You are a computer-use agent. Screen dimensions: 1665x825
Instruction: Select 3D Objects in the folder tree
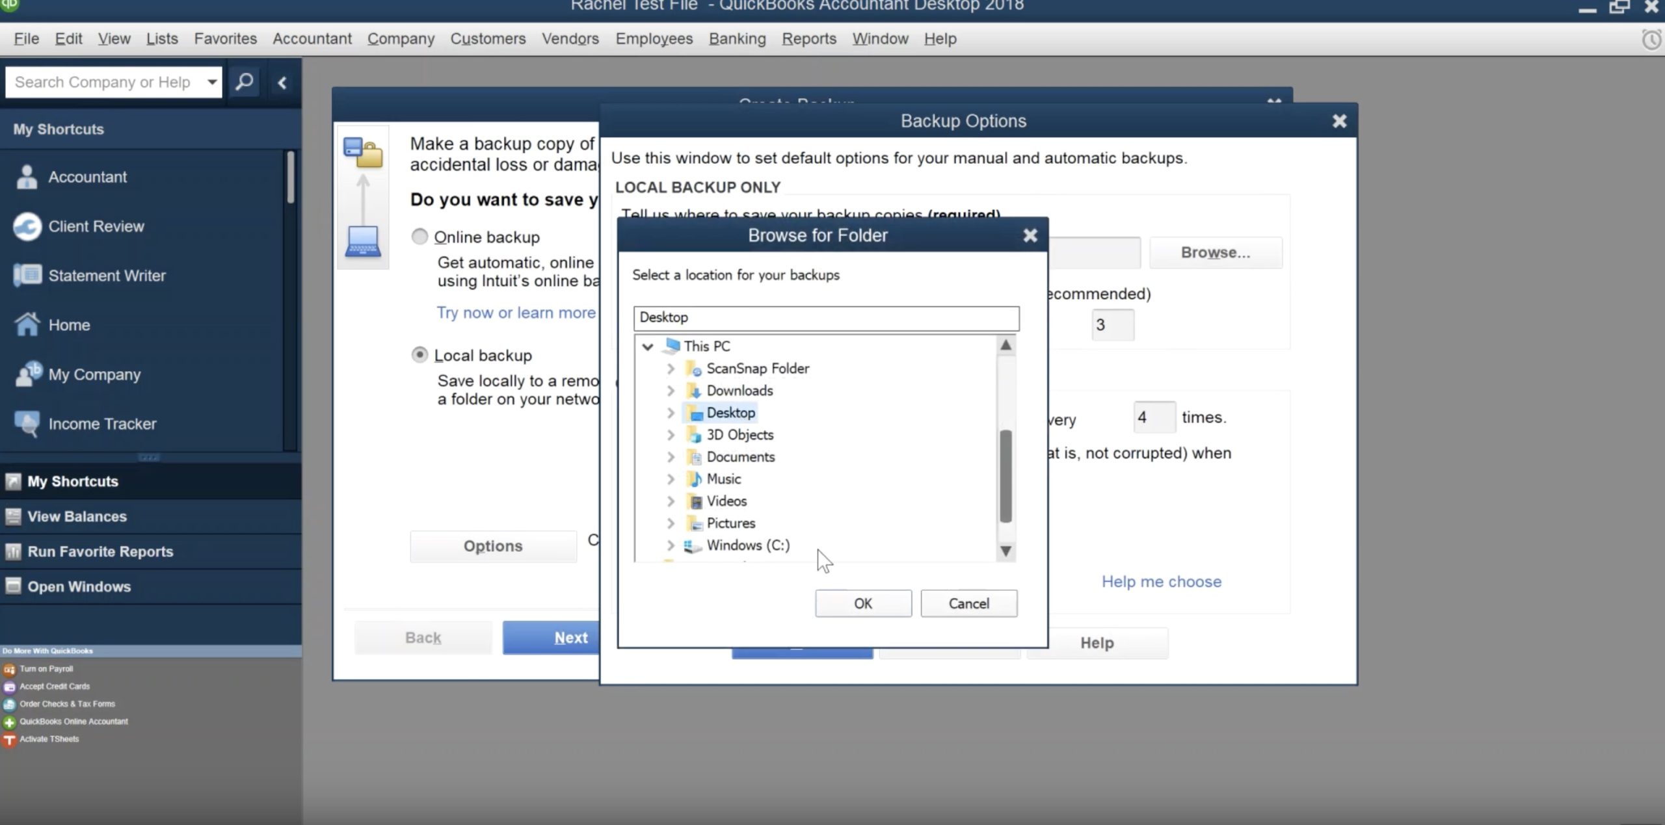click(740, 435)
